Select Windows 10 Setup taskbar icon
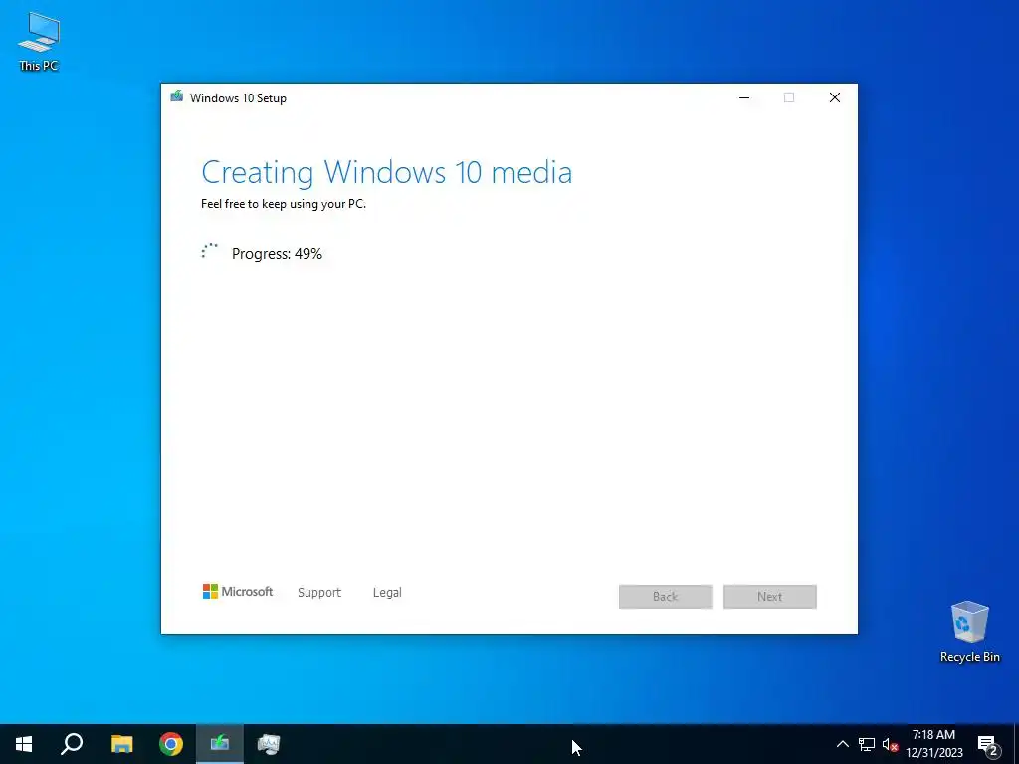The width and height of the screenshot is (1019, 764). pyautogui.click(x=220, y=744)
